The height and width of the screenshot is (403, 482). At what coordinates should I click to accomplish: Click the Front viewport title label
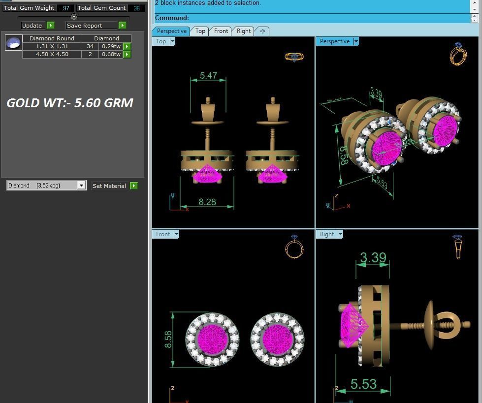(x=163, y=234)
